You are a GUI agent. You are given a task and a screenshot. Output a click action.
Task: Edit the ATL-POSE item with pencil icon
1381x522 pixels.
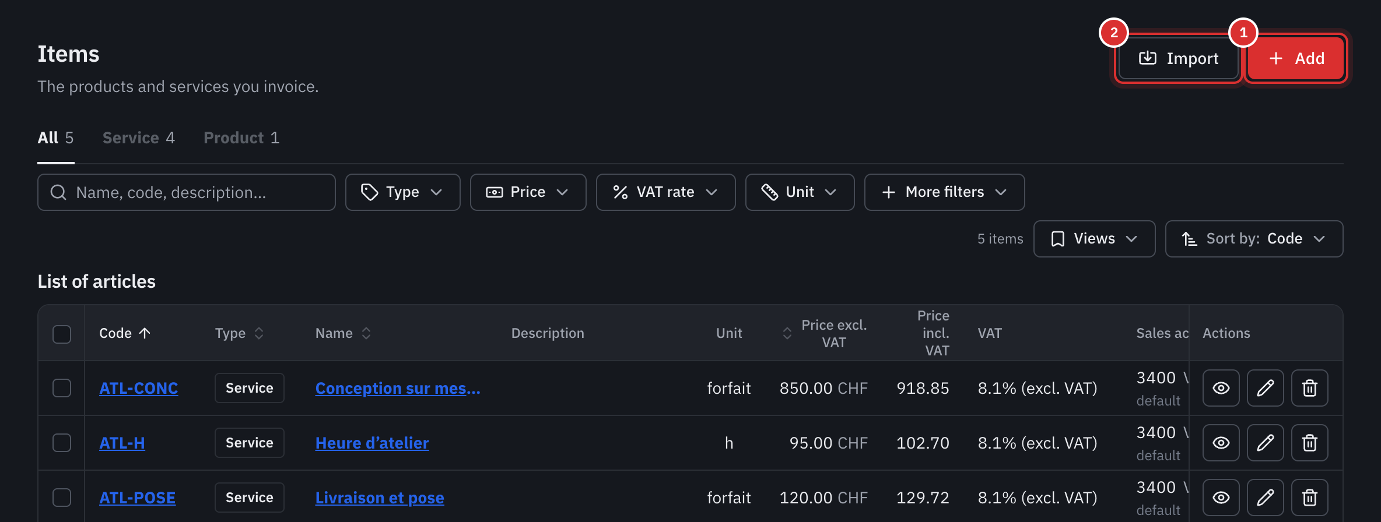tap(1266, 498)
